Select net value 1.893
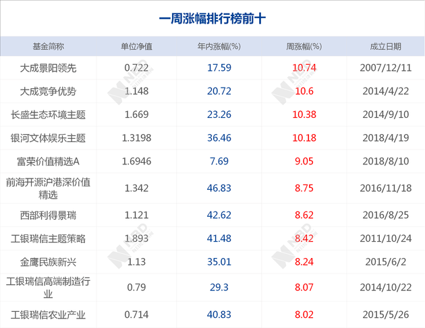425x328 pixels. (136, 238)
